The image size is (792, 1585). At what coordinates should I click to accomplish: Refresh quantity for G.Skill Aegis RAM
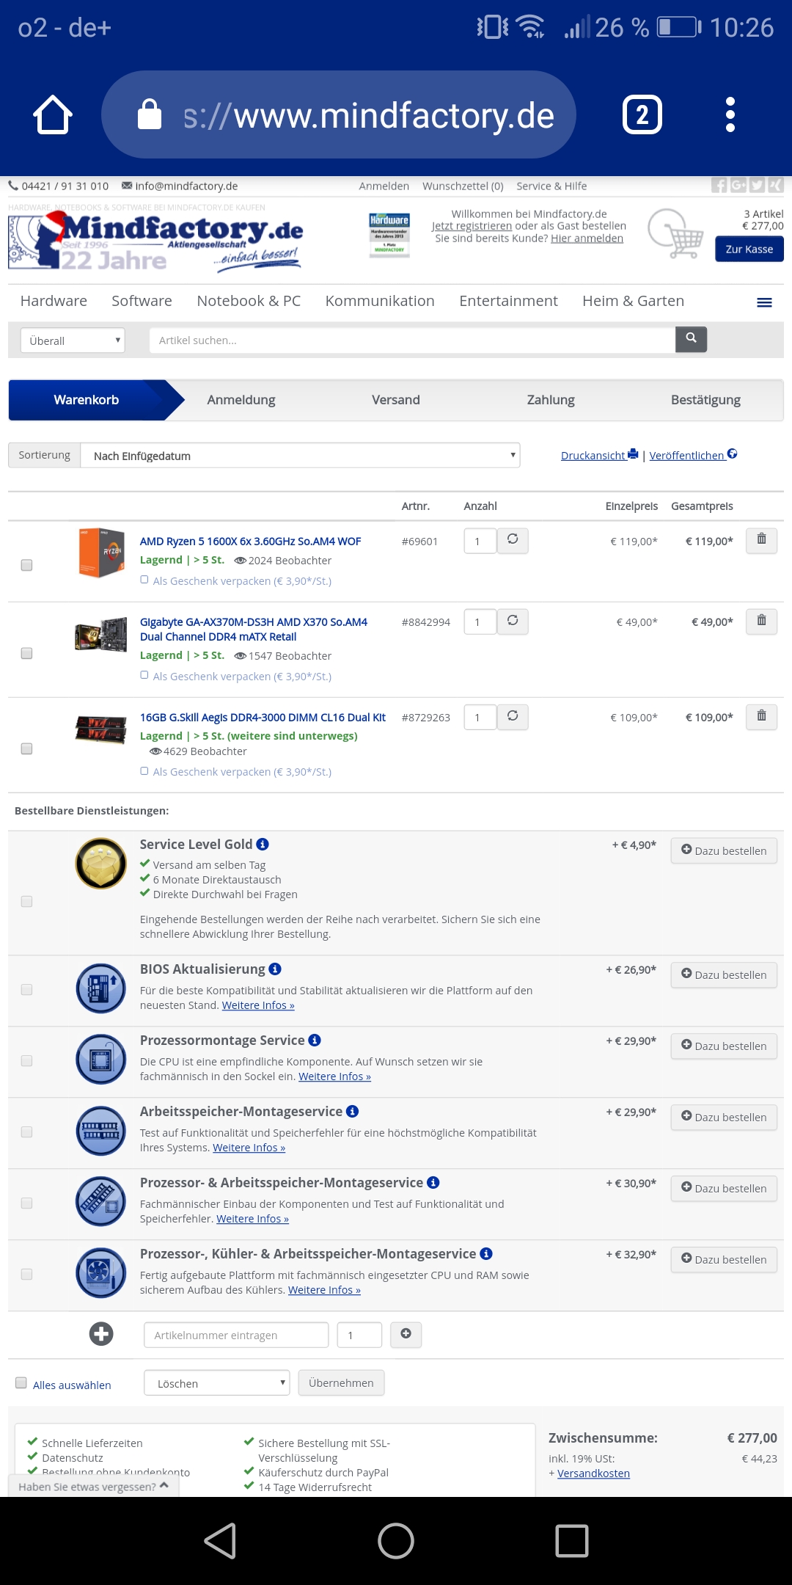coord(513,716)
